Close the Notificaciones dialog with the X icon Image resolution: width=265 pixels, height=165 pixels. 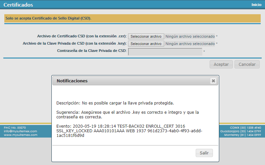tap(213, 81)
